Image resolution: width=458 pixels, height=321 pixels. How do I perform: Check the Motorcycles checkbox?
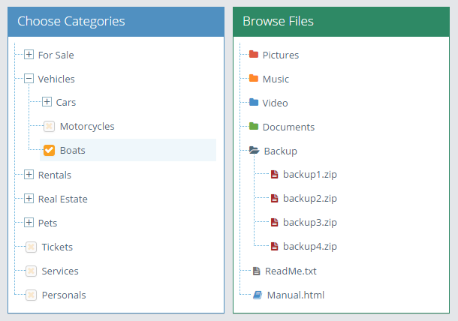[x=49, y=126]
